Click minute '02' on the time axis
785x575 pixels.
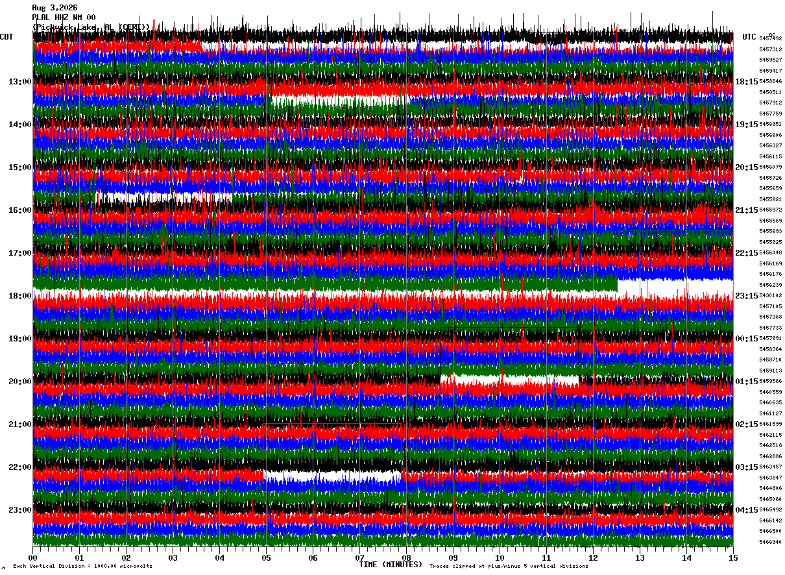pos(126,557)
